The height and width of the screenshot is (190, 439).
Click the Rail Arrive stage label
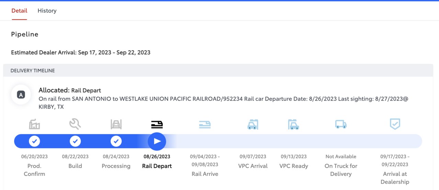click(205, 174)
